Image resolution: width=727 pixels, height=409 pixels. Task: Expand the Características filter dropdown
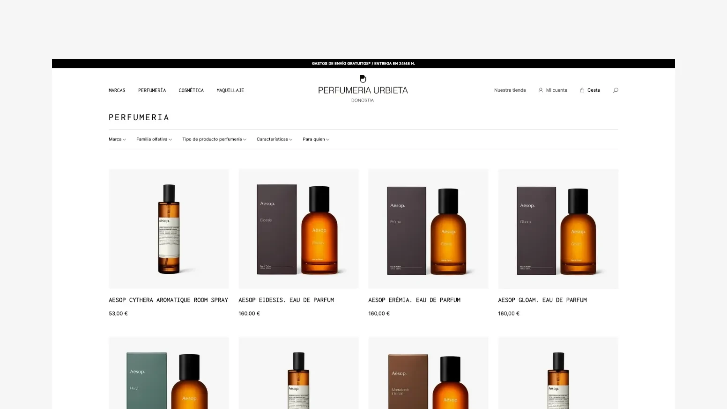(274, 139)
